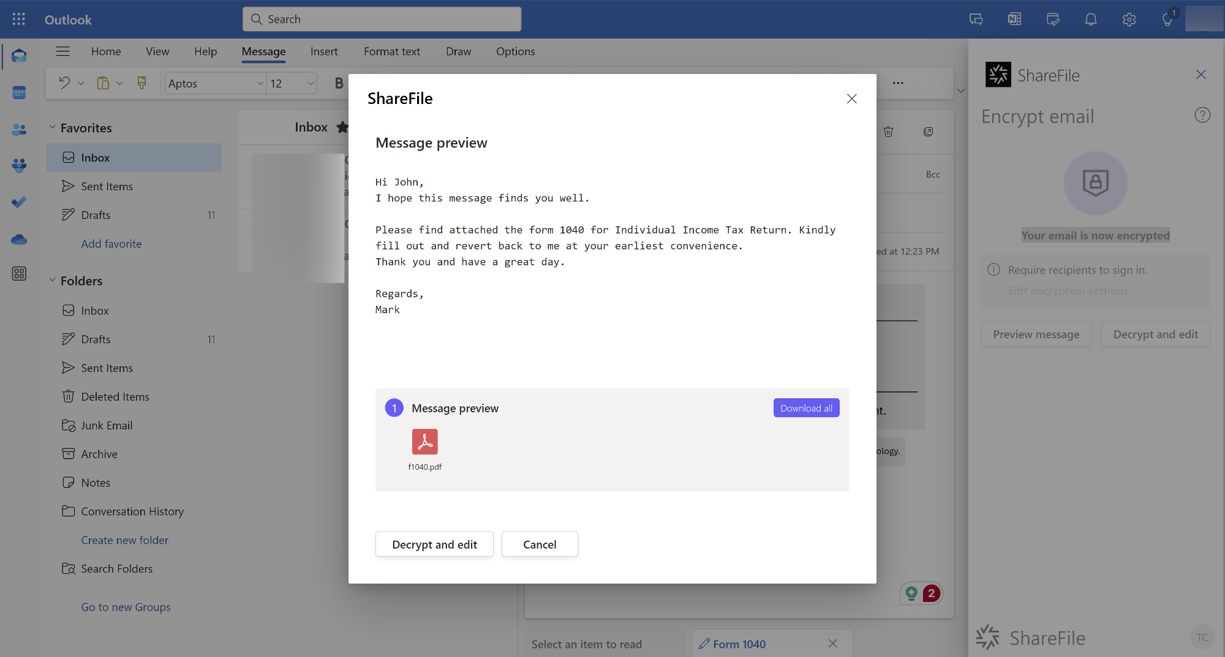Open Calendar in the left app rail

(19, 92)
